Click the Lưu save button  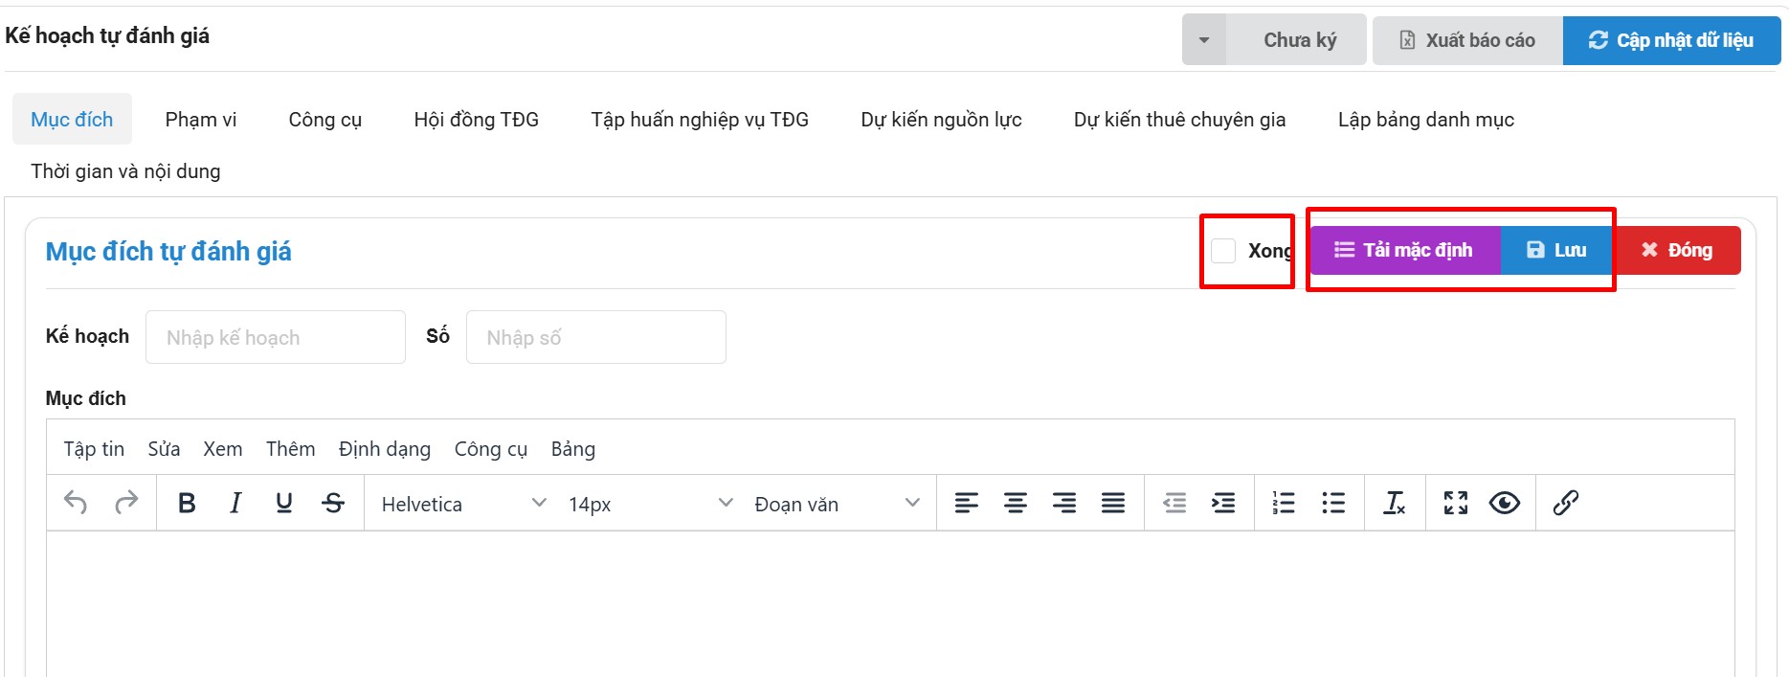click(x=1556, y=251)
